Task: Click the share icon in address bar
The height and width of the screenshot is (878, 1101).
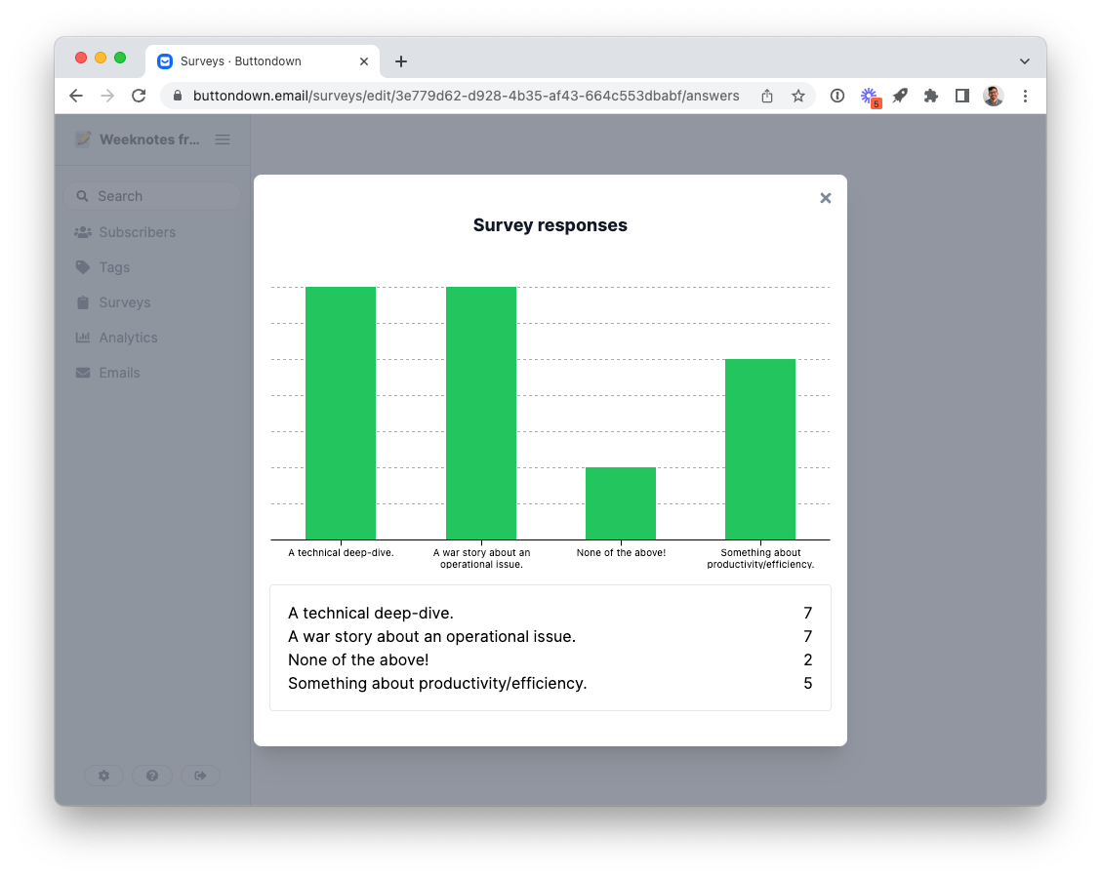Action: 767,96
